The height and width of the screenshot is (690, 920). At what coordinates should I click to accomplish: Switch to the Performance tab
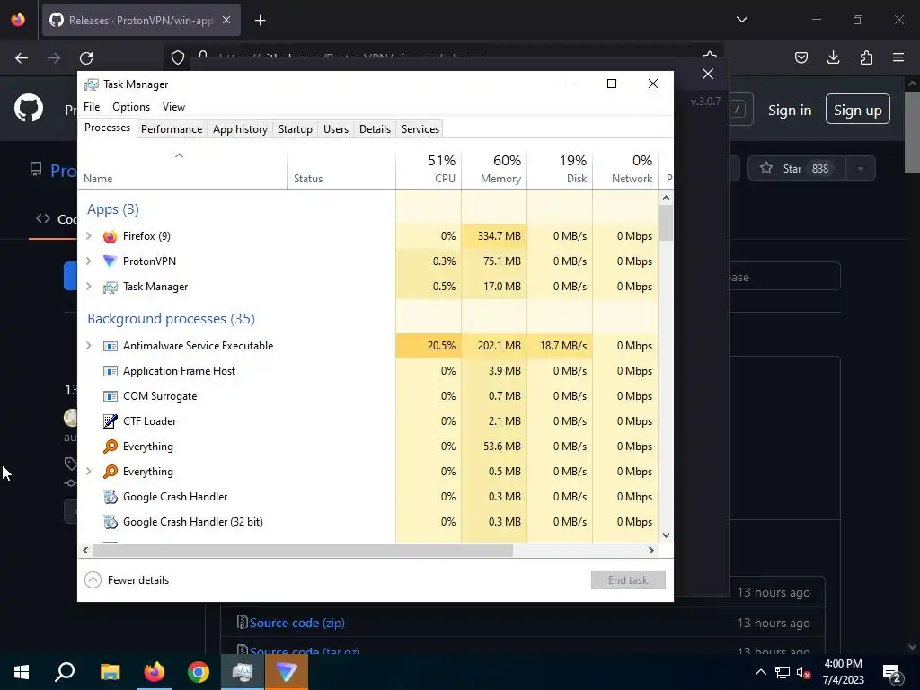[172, 129]
